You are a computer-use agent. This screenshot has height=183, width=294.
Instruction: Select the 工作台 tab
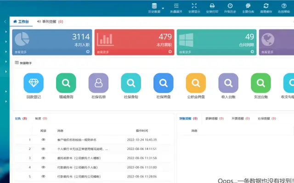[x=21, y=22]
